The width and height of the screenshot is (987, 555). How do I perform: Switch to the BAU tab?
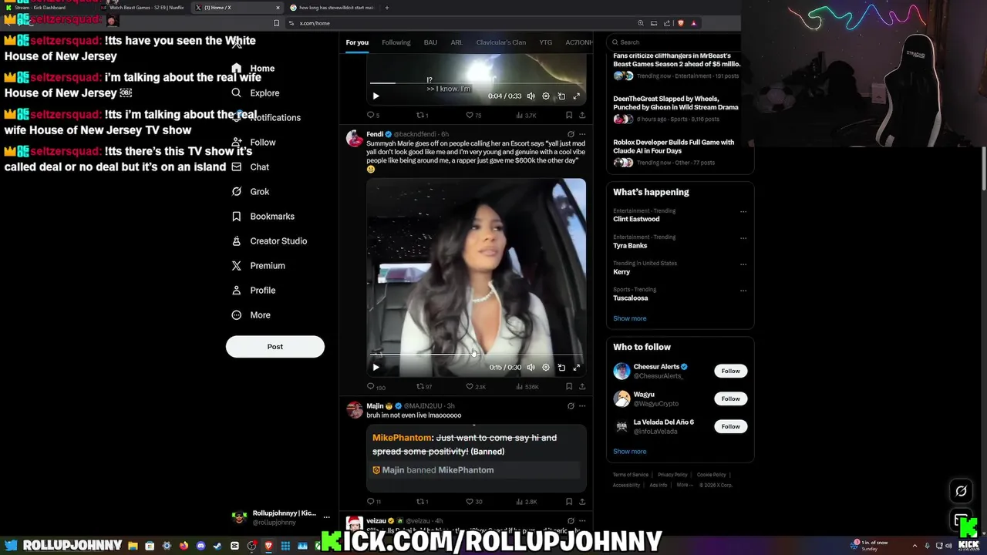click(x=430, y=42)
